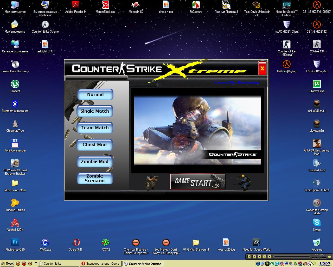Screen dimensions: 333x267
Task: Open the Skype desktop icon
Action: 317,225
